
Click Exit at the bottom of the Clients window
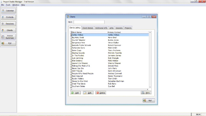click(x=149, y=100)
